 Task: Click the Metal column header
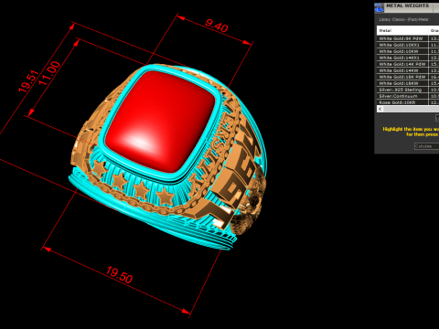pos(402,30)
